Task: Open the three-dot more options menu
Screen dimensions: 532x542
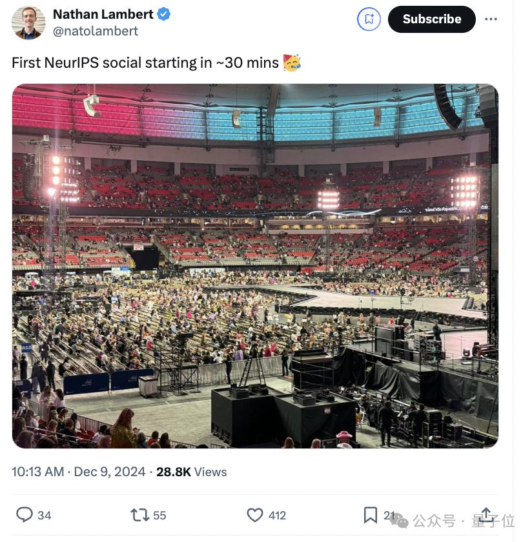Action: pos(491,19)
